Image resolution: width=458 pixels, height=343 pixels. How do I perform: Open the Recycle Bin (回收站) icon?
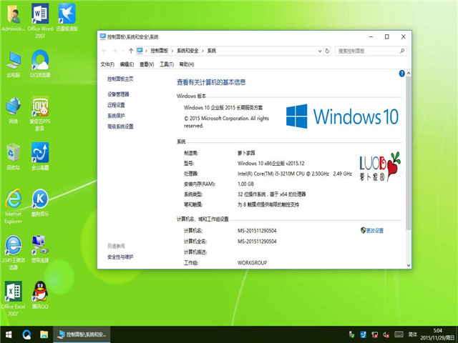[13, 156]
